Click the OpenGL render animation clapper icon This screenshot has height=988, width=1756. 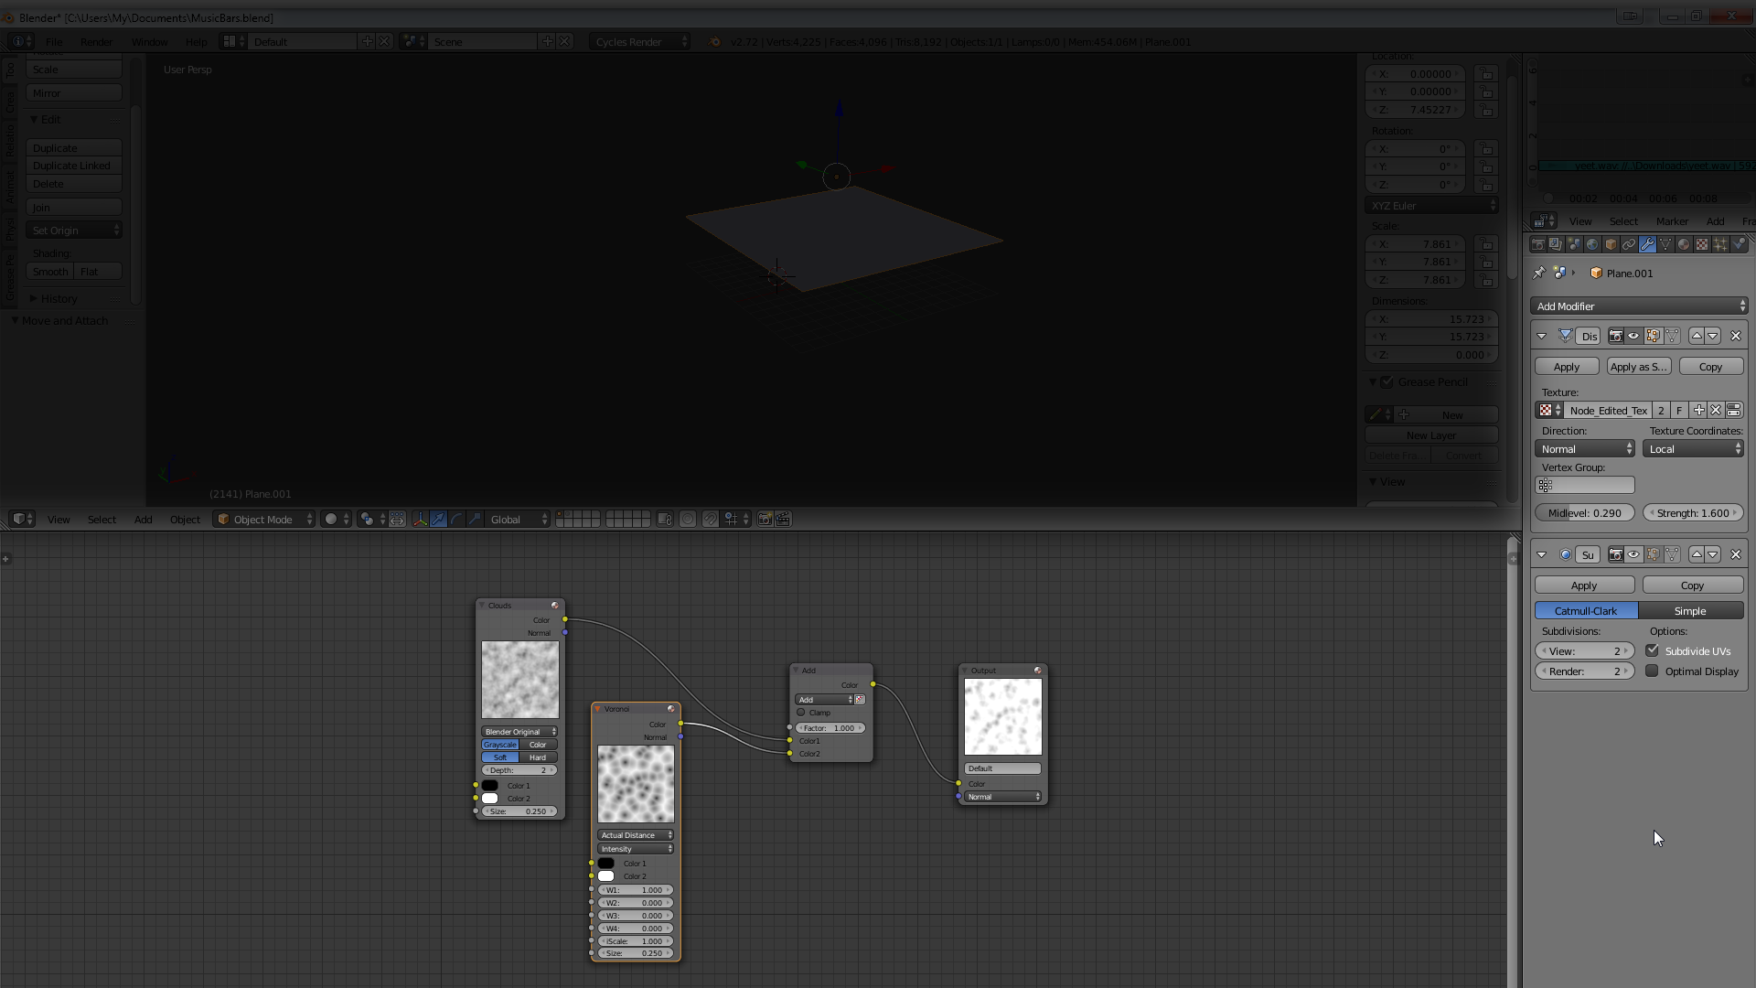pyautogui.click(x=783, y=519)
